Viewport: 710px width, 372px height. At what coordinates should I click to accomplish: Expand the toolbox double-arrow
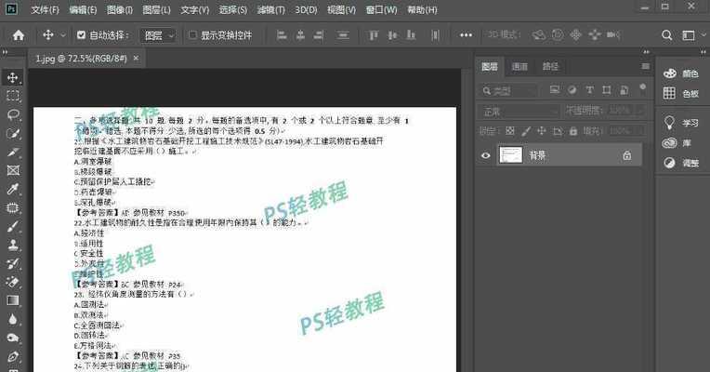tap(5, 52)
